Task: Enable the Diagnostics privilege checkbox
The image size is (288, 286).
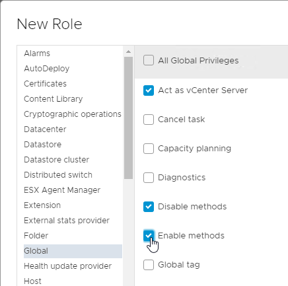Action: pos(149,178)
